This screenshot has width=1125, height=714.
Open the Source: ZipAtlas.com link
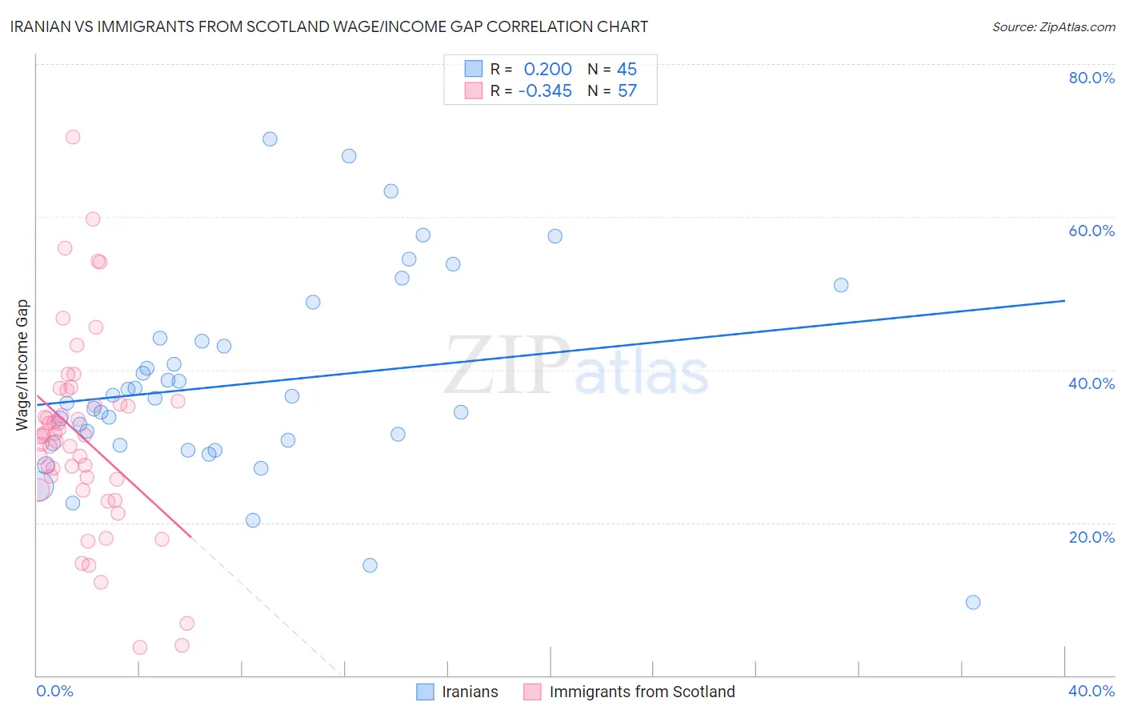(x=1054, y=26)
